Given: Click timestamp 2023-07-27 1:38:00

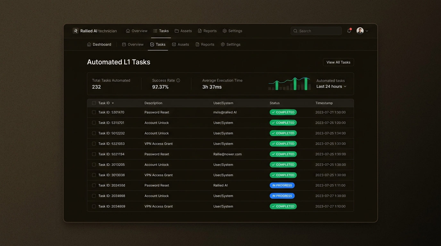Looking at the screenshot, I should tap(330, 196).
